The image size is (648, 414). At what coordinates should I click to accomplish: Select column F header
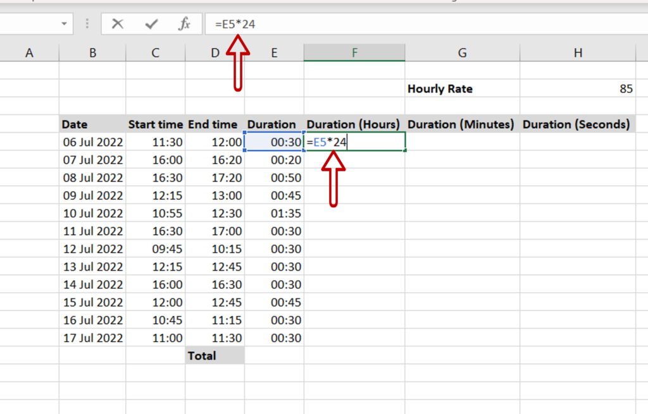tap(354, 53)
